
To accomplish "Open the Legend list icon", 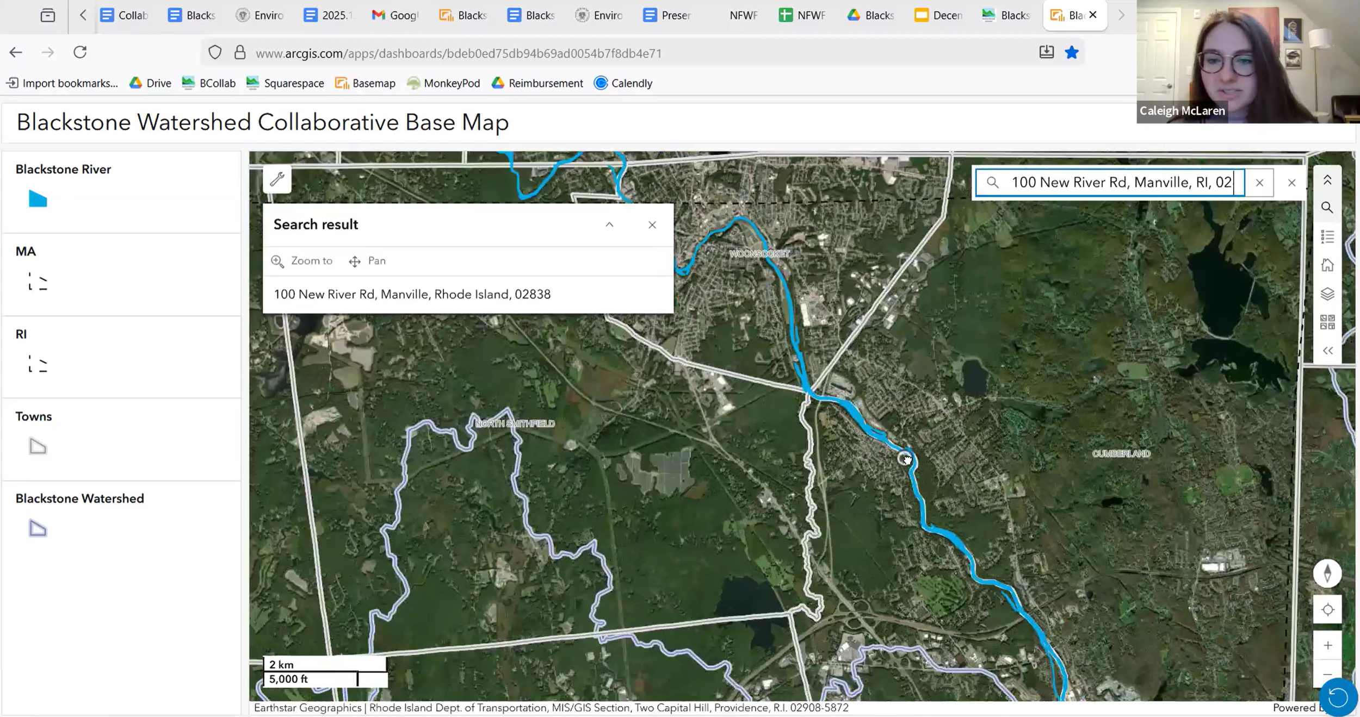I will point(1327,236).
